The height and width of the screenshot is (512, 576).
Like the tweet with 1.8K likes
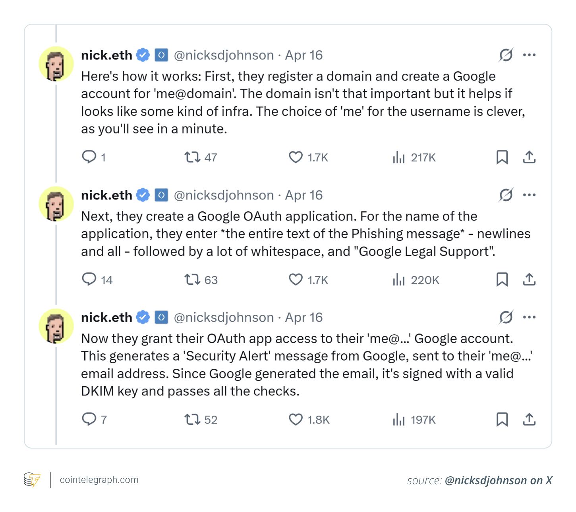pos(296,419)
